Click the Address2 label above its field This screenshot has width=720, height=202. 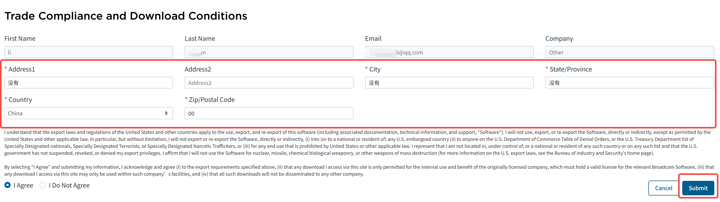198,69
